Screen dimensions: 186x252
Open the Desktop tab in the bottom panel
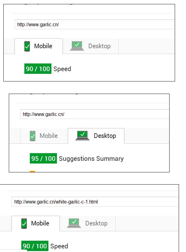click(96, 223)
